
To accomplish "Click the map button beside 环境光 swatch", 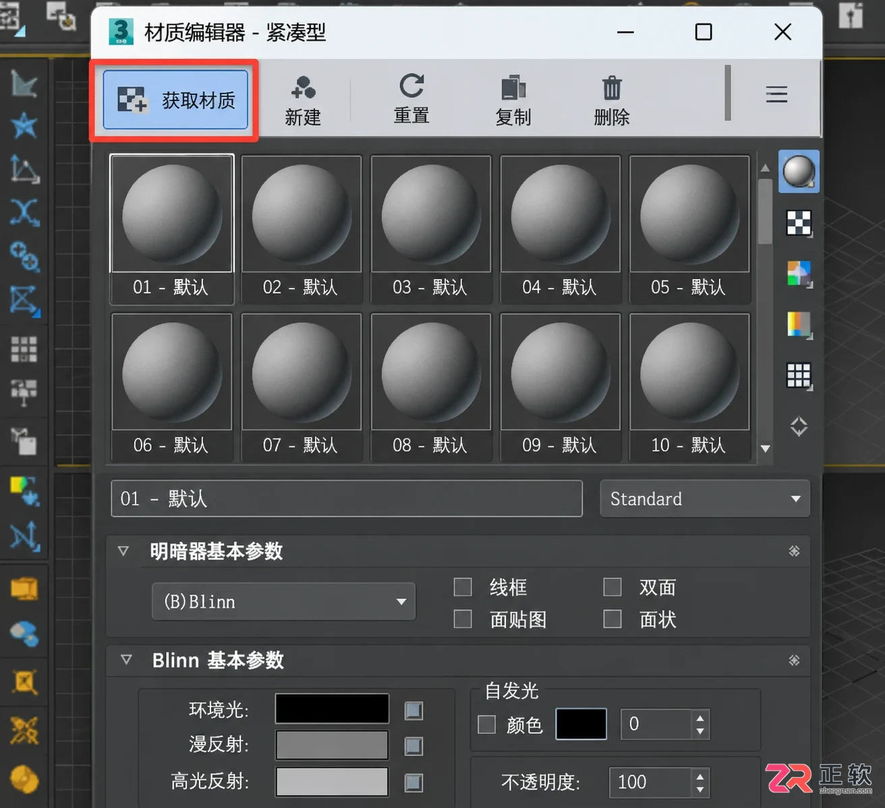I will [x=413, y=710].
